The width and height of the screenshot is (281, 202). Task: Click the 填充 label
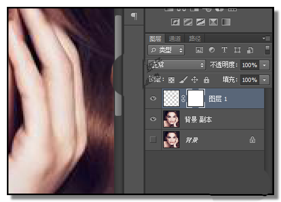[x=230, y=79]
